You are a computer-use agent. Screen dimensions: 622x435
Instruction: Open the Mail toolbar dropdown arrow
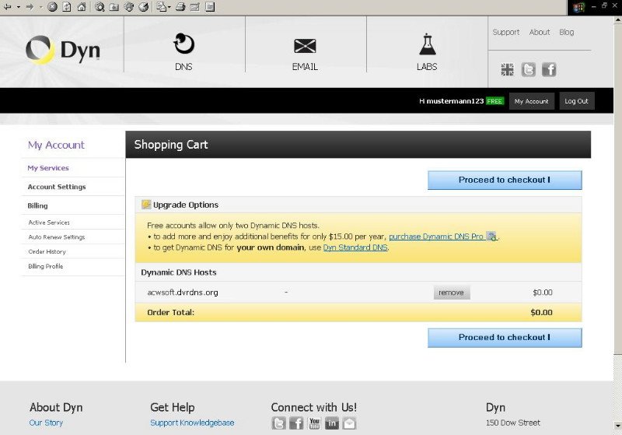(x=169, y=7)
